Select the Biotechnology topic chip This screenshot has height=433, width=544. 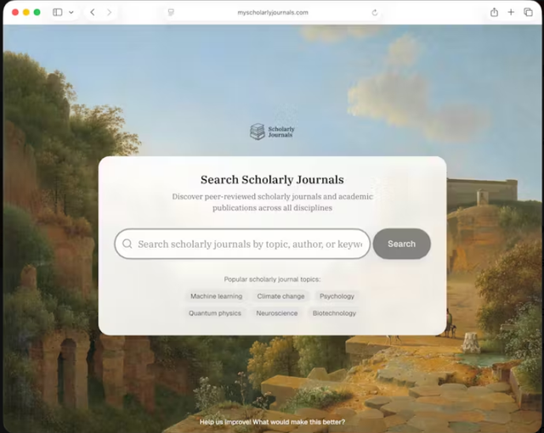click(334, 313)
